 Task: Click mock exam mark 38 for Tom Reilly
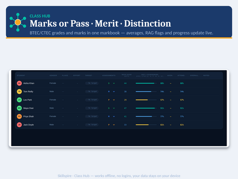(125, 92)
